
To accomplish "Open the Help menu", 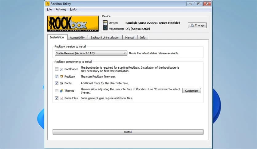I will 73,9.
